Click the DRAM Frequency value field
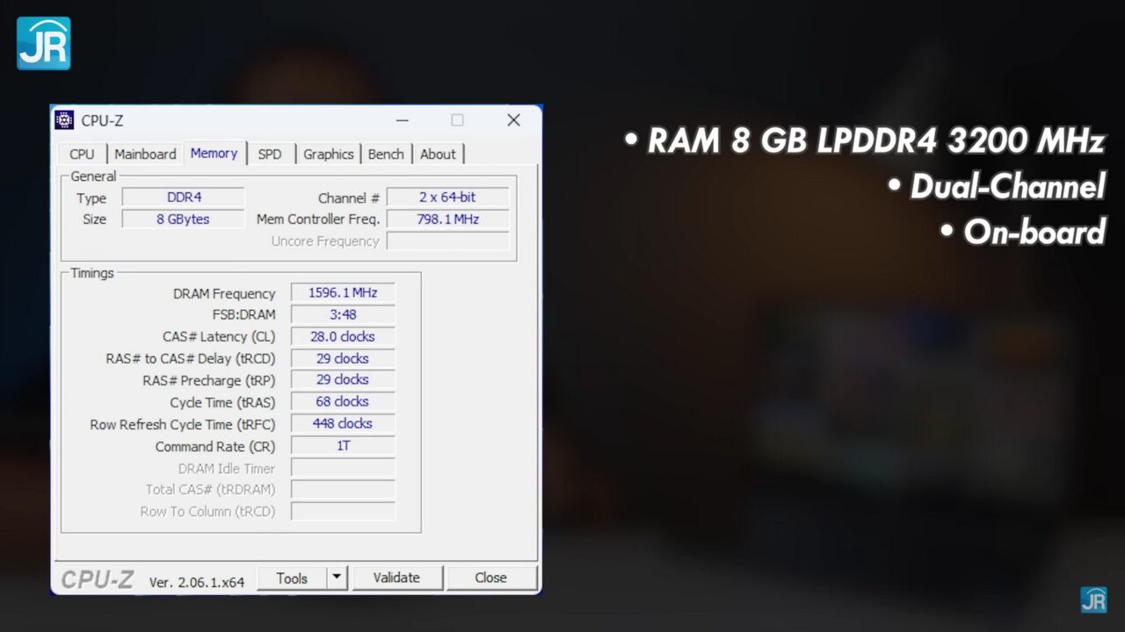 (x=343, y=293)
